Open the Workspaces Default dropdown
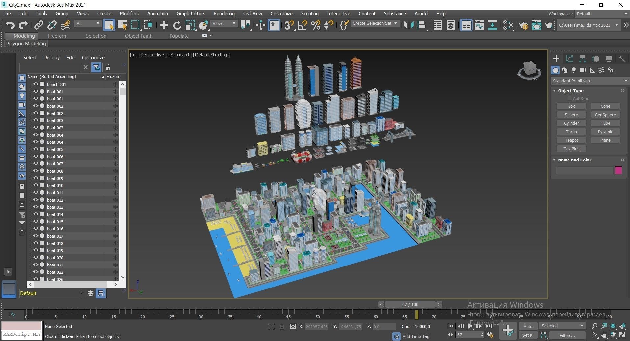The height and width of the screenshot is (341, 630). coord(602,14)
